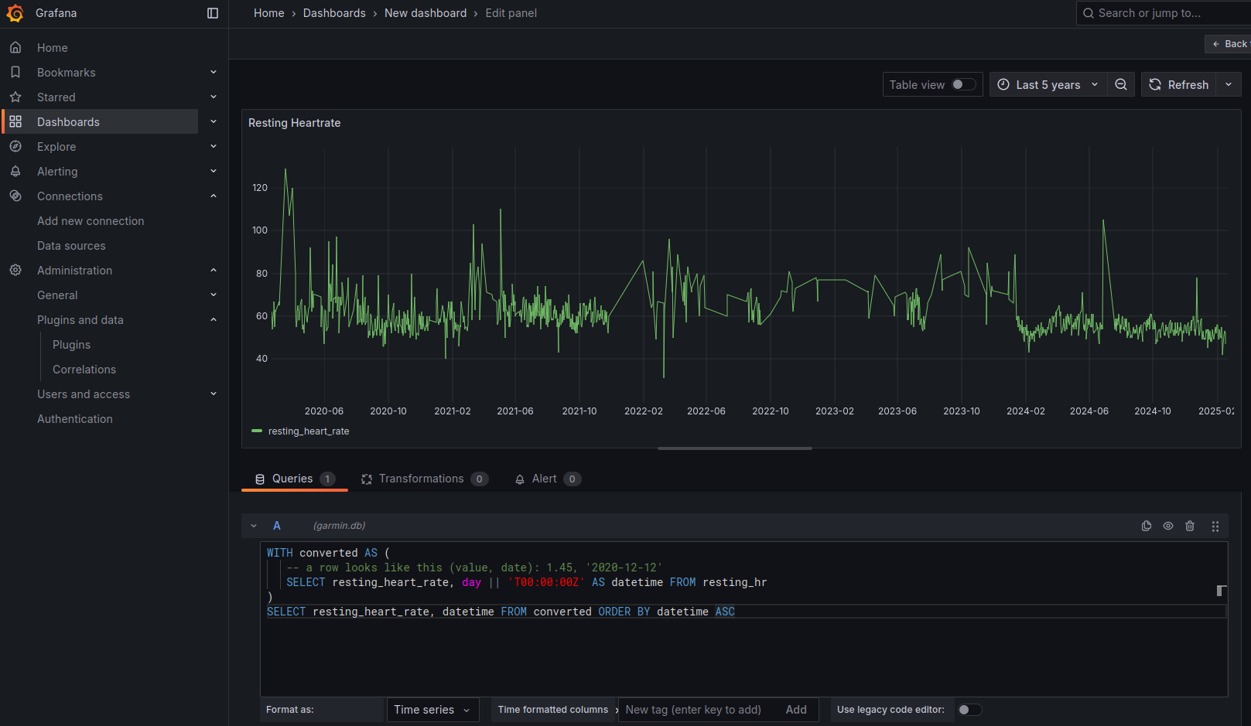
Task: Open the Last 5 years time picker
Action: [1048, 85]
